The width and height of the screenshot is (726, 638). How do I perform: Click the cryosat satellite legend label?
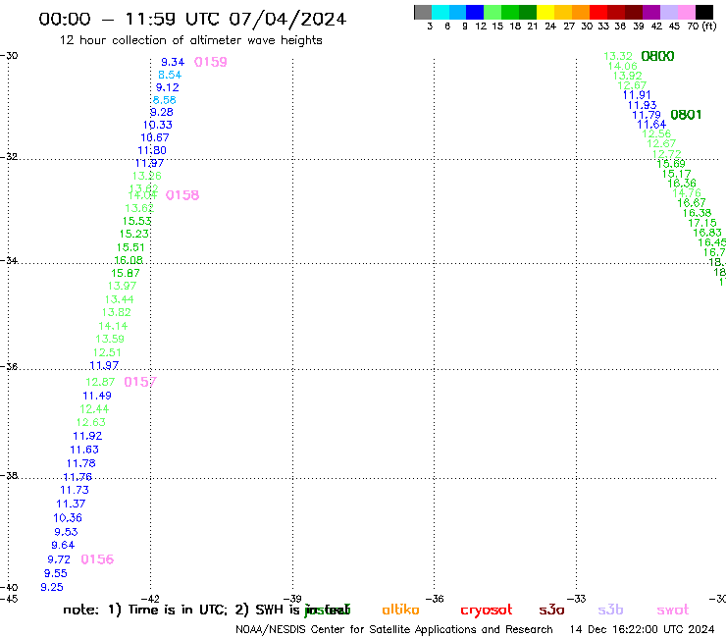487,611
